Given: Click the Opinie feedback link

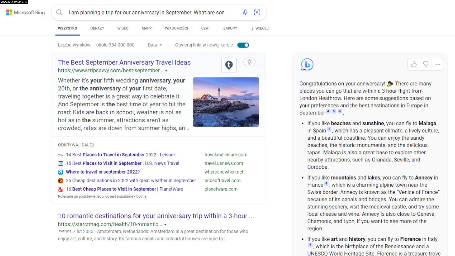Looking at the screenshot, I should click(141, 196).
